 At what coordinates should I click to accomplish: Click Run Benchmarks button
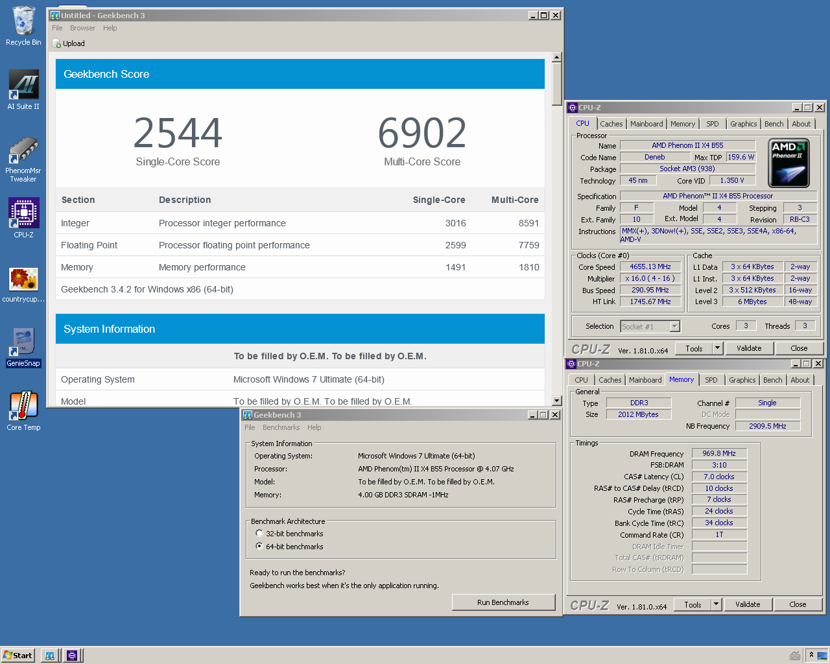(503, 602)
